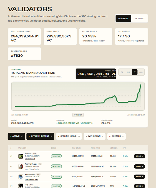Click the VinuRepublic validator avatar
Viewport: 156px width, 188px height.
(21, 177)
